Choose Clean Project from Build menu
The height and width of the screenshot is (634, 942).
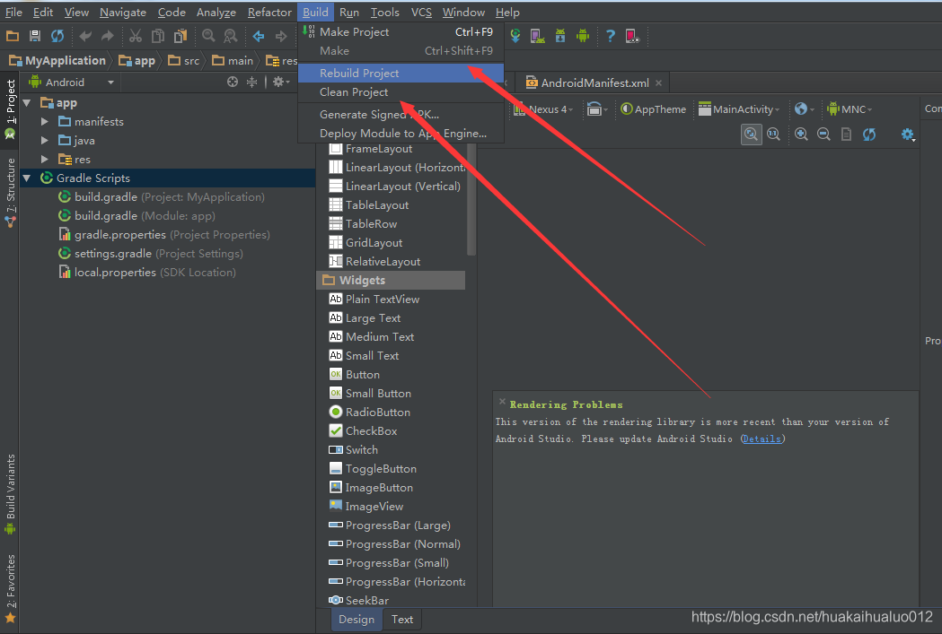[x=401, y=92]
